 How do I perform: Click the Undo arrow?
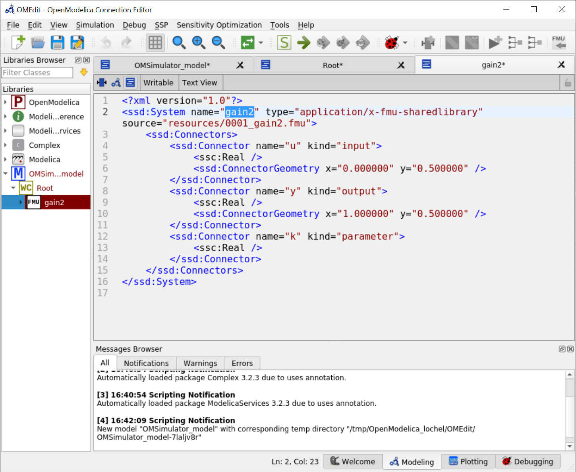tap(106, 42)
